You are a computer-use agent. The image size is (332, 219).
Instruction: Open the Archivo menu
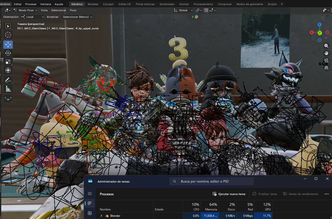coord(6,4)
